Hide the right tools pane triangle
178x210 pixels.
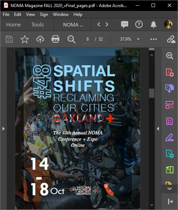tap(158, 129)
